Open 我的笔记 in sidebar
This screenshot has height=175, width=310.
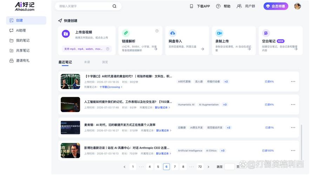(x=26, y=40)
